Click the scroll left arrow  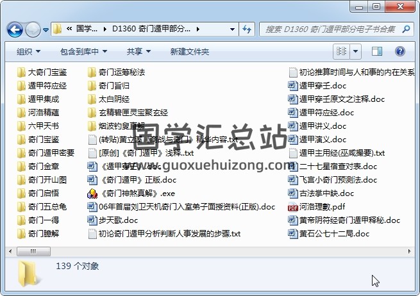(10, 251)
